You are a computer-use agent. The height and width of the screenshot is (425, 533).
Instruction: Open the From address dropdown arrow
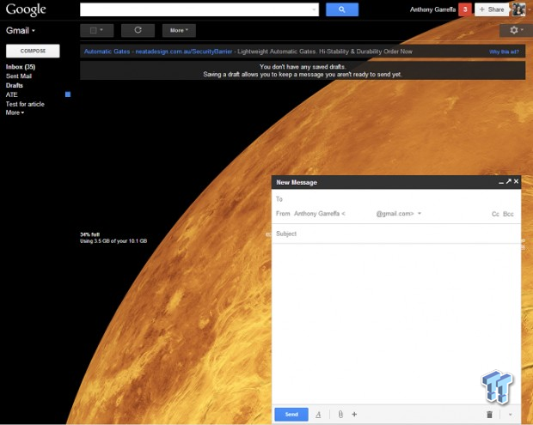420,214
